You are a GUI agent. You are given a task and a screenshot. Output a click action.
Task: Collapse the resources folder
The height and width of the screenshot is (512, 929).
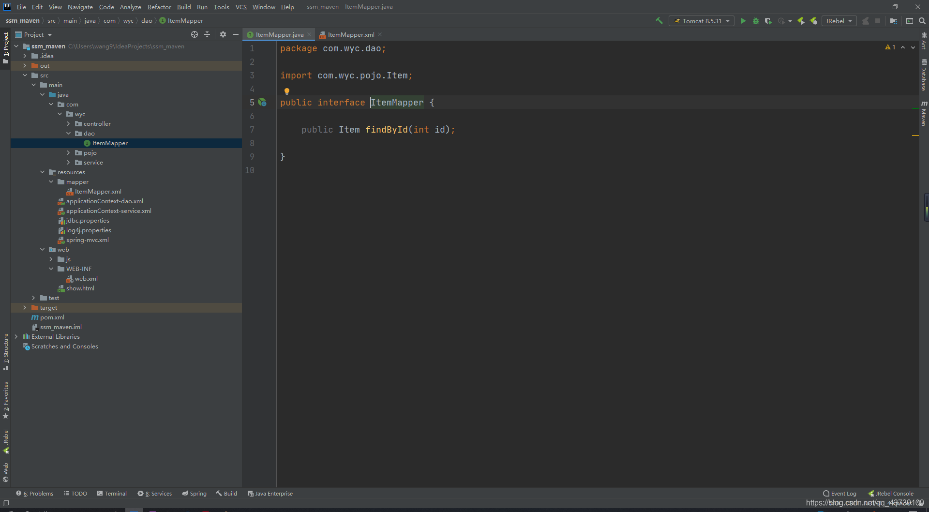(x=42, y=172)
